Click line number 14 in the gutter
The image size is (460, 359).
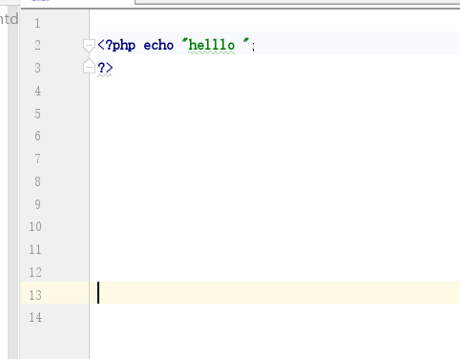tap(35, 317)
